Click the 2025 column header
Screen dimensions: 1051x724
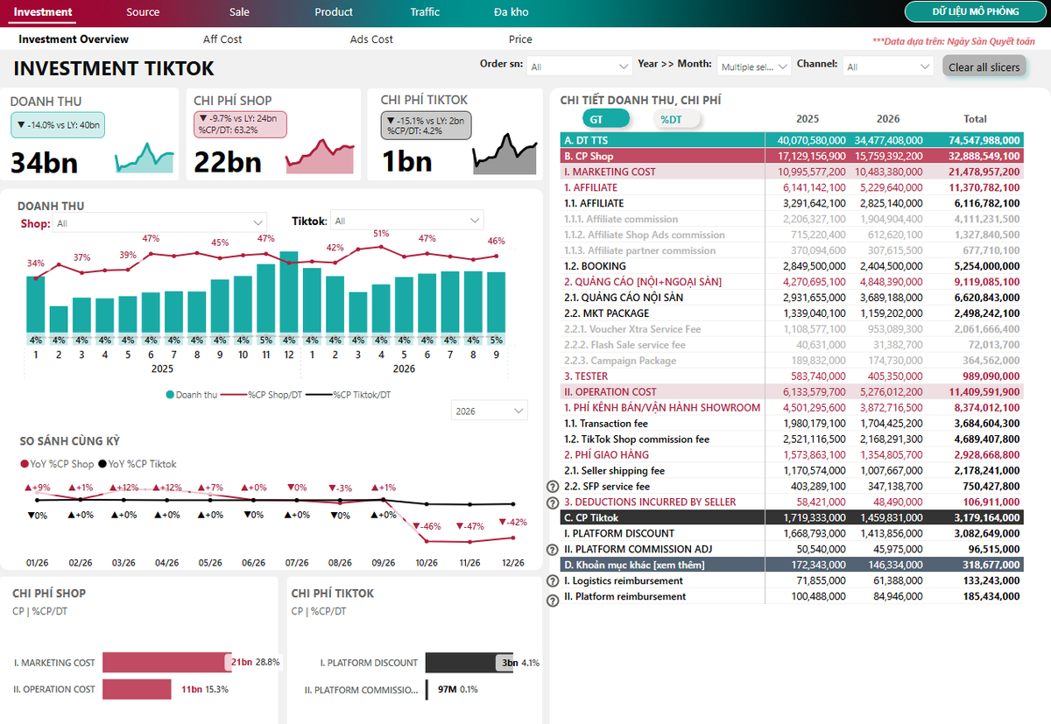(x=808, y=119)
